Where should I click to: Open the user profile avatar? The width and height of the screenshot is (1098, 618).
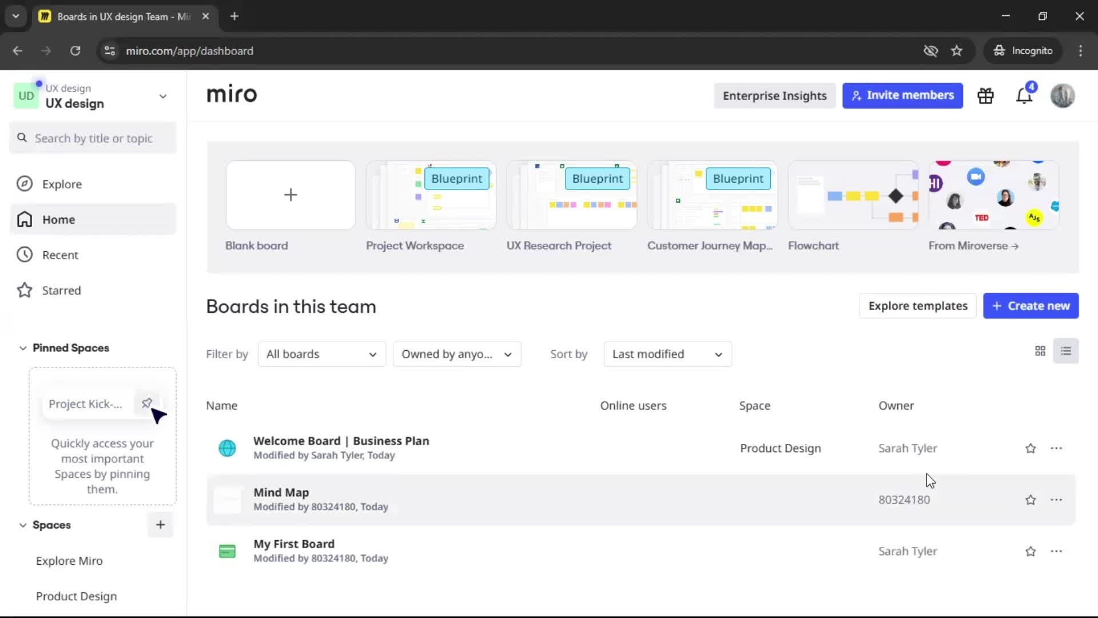(1063, 96)
